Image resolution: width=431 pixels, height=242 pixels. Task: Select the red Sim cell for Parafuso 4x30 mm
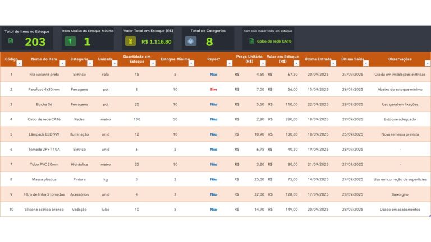pyautogui.click(x=213, y=89)
